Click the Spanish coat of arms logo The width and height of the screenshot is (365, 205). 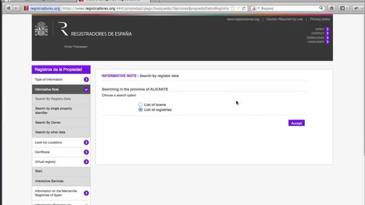pyautogui.click(x=42, y=29)
